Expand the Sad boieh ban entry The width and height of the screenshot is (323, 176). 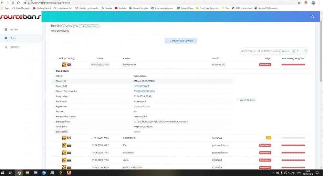point(129,152)
